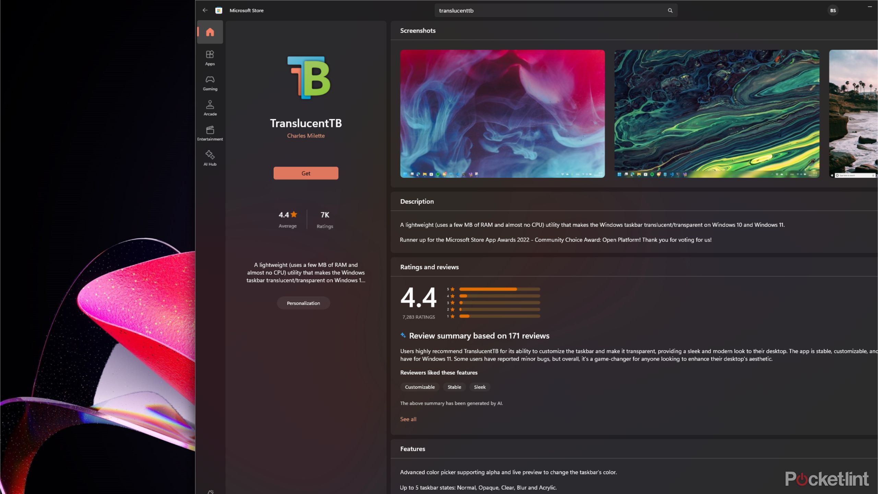This screenshot has height=494, width=878.
Task: Click the AI sparkle icon beside Review summary
Action: (403, 335)
